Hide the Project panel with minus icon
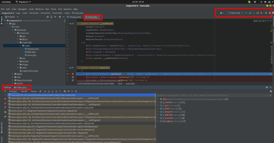Screen dimensions: 274x143 point(63,17)
